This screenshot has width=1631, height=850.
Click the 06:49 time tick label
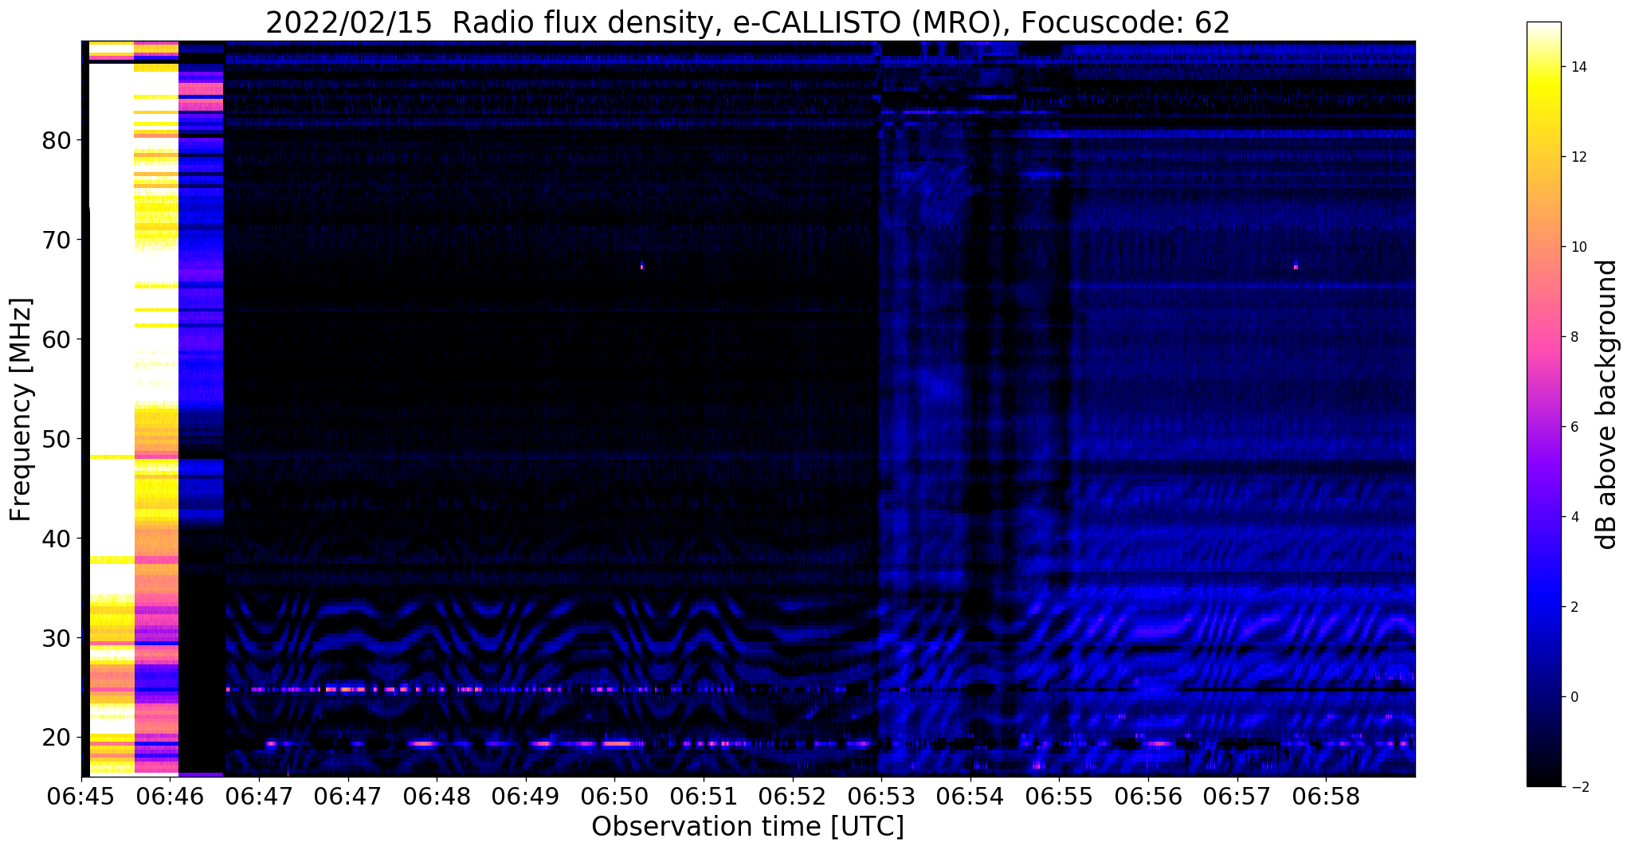pos(526,796)
